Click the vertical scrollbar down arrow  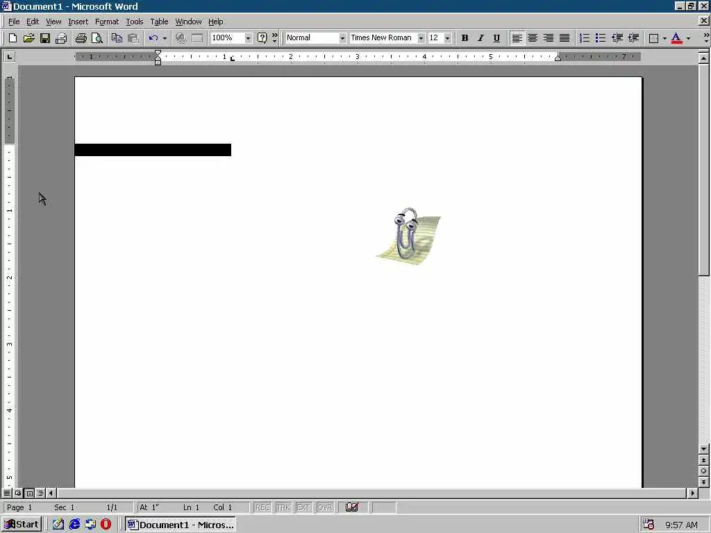click(703, 449)
